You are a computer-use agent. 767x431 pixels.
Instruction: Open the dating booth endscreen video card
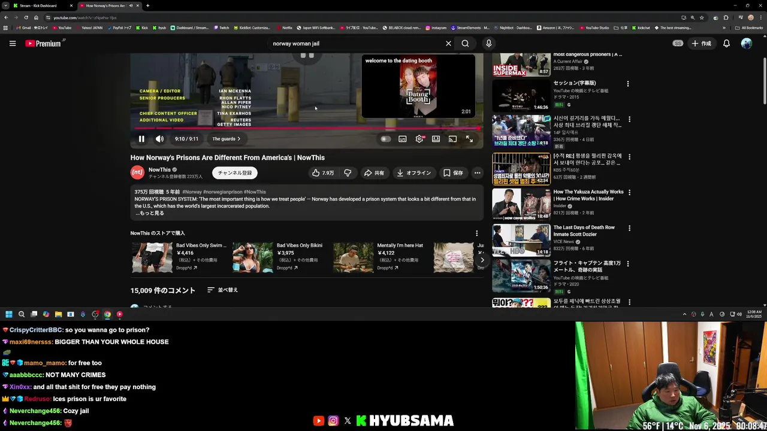click(x=418, y=86)
